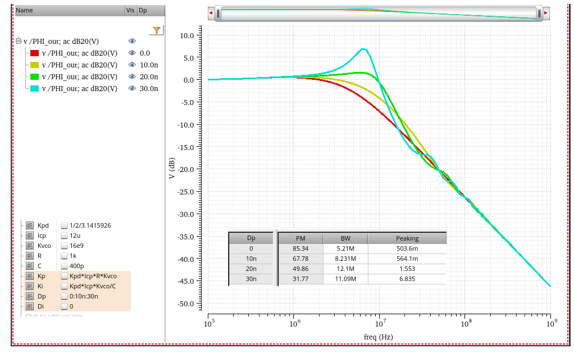Screen dimensions: 574x353
Task: Click the Kvco variable icon
Action: (30, 246)
